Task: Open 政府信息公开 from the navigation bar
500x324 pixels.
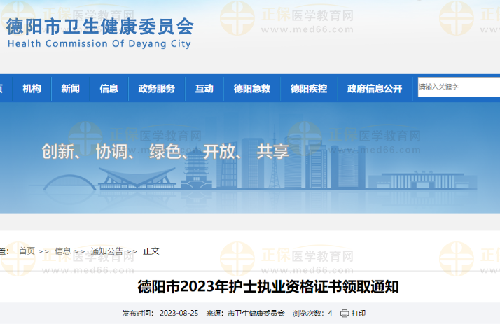Action: point(375,89)
